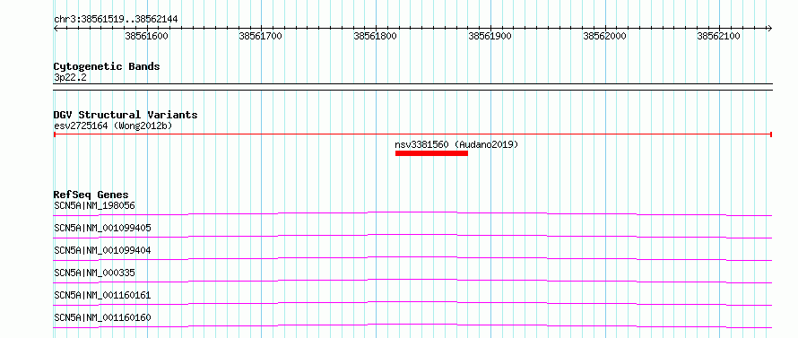Click the Cytogenetic Bands track title

coord(107,66)
